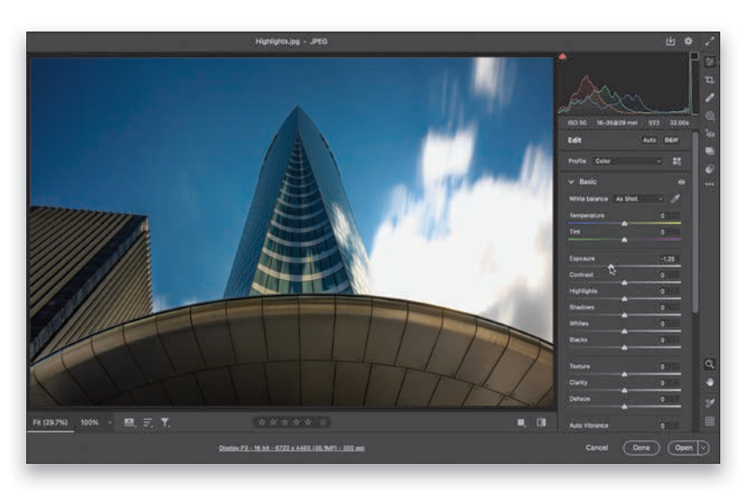Select the Zoom magnifier tool

pos(709,363)
